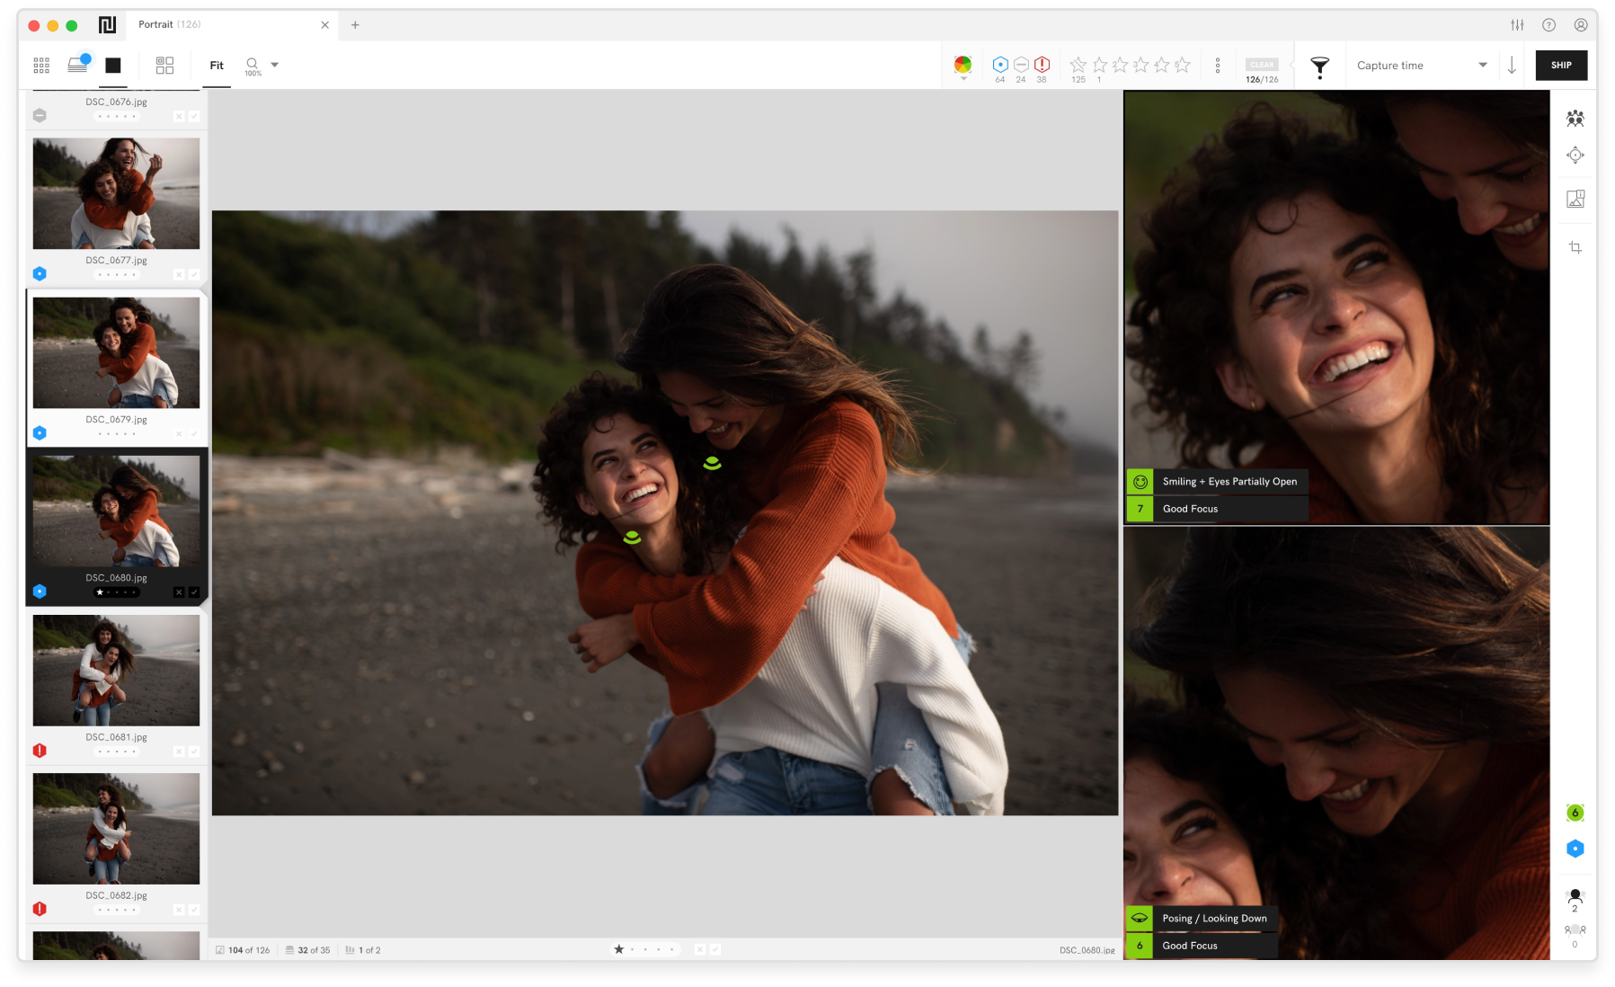
Task: Filter by blue selected tag (64)
Action: tap(1000, 65)
